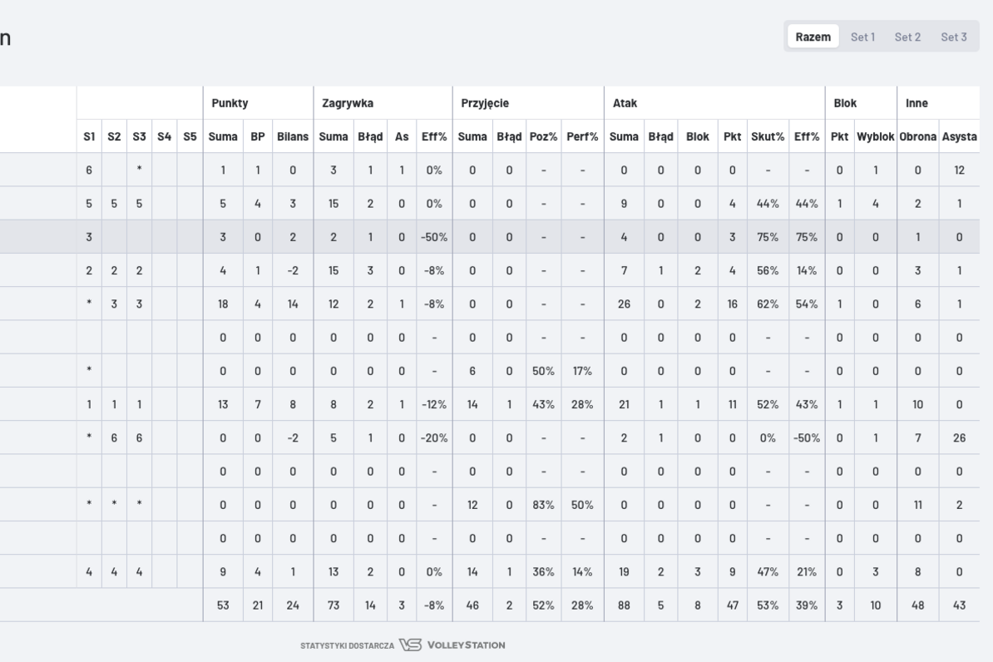Click the Wyblok column header
The image size is (993, 662).
click(875, 136)
